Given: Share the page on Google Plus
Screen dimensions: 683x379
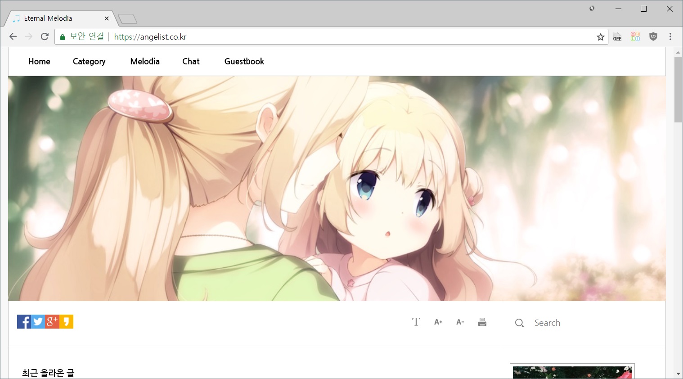Looking at the screenshot, I should [x=52, y=322].
